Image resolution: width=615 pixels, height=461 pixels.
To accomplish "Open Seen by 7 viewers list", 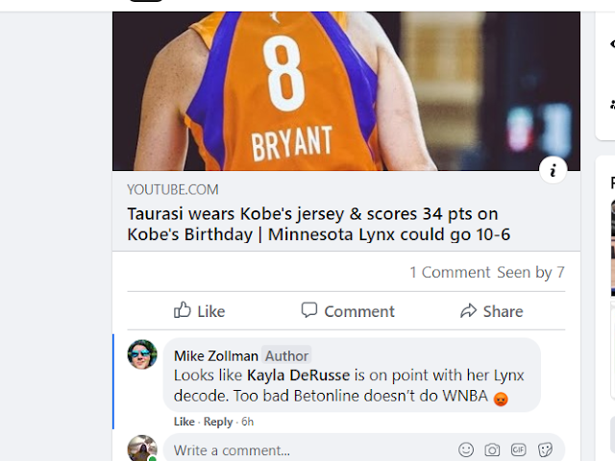I will tap(530, 272).
